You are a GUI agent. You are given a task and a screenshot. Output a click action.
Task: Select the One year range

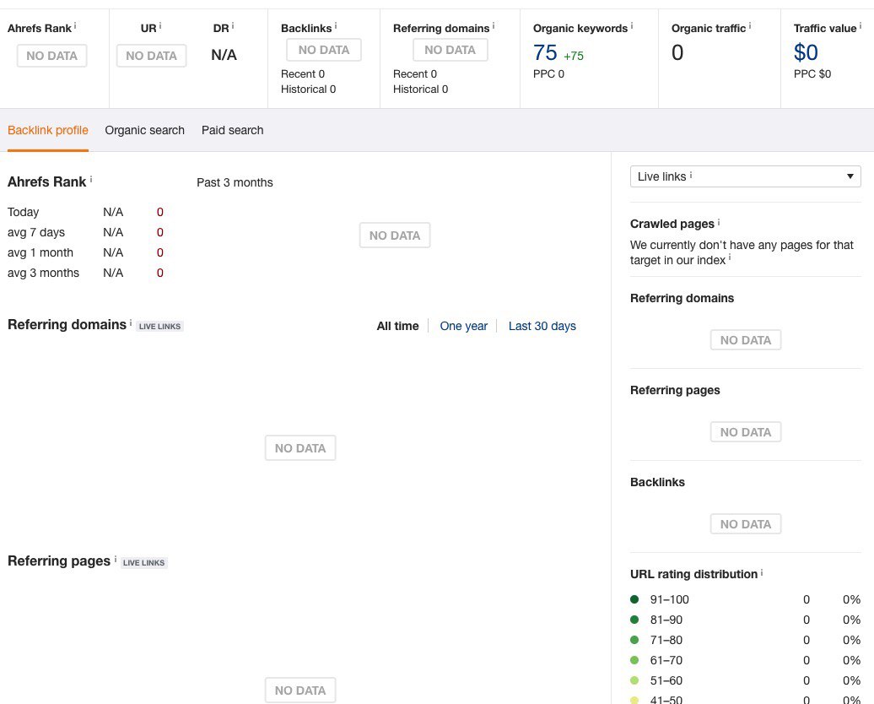463,326
